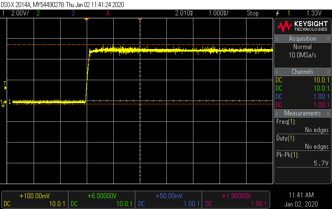Click the Freq(1) measurement entry

point(303,126)
